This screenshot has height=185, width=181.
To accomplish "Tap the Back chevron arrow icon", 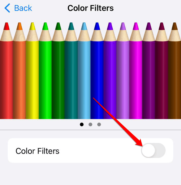I will 7,8.
